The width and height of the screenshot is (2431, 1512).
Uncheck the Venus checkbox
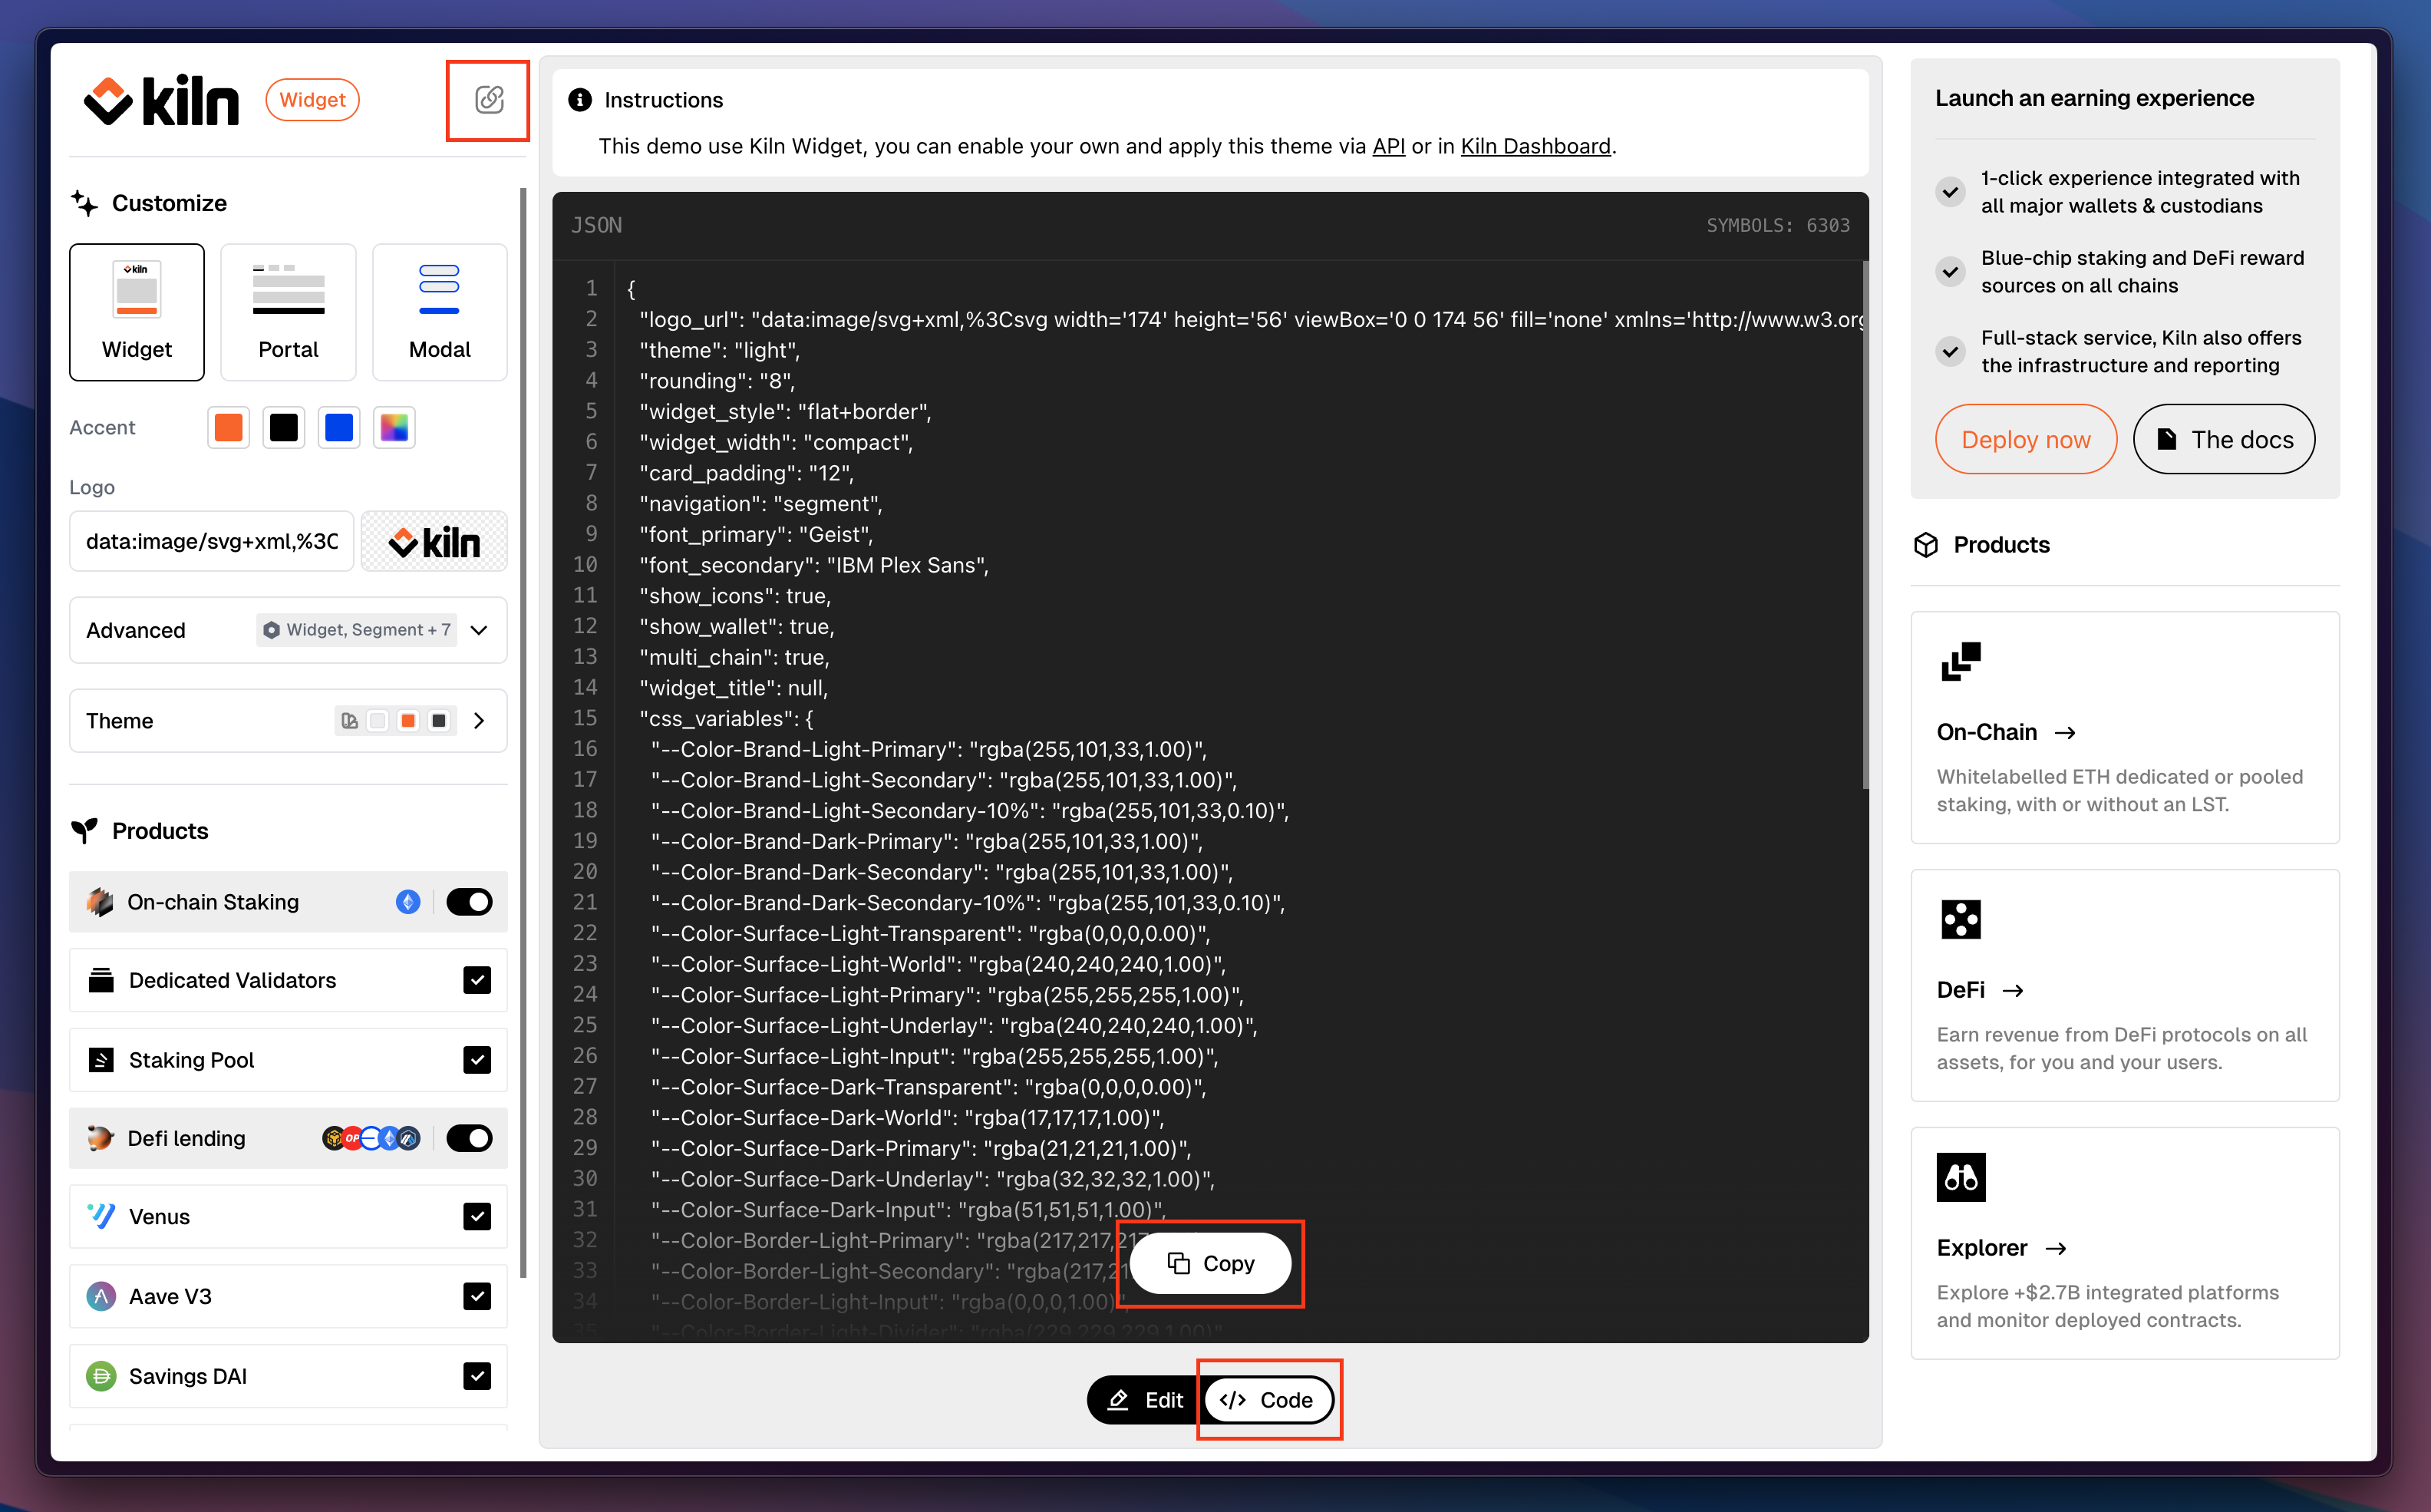477,1216
